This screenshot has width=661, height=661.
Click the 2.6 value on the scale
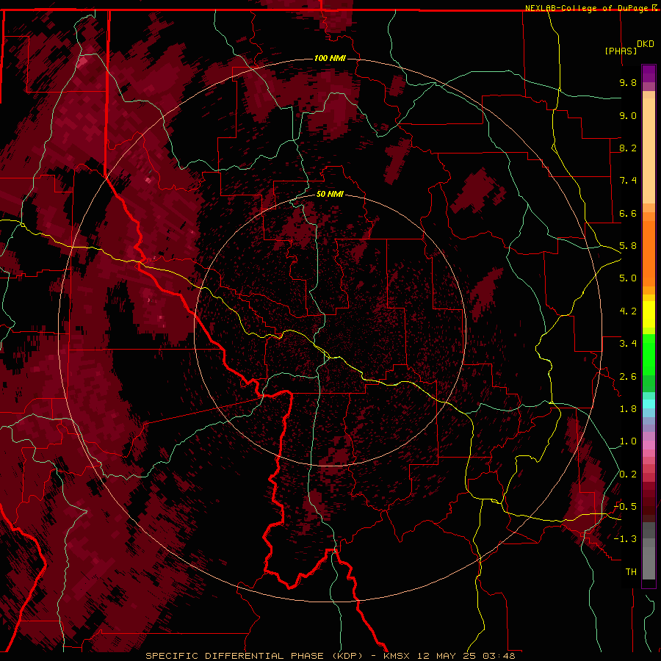pos(628,377)
